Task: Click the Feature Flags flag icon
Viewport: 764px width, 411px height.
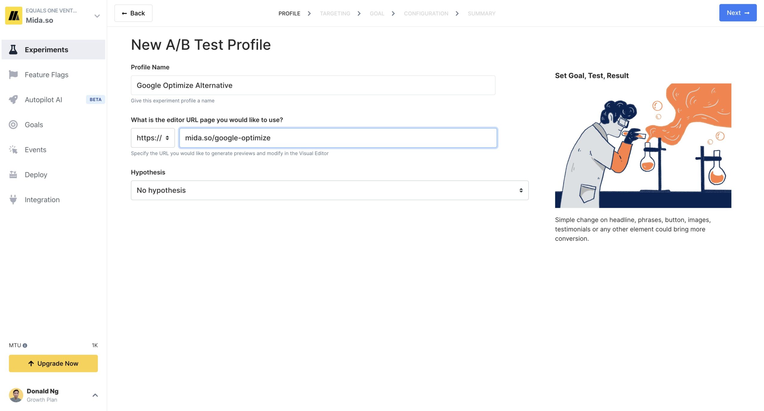Action: (13, 75)
